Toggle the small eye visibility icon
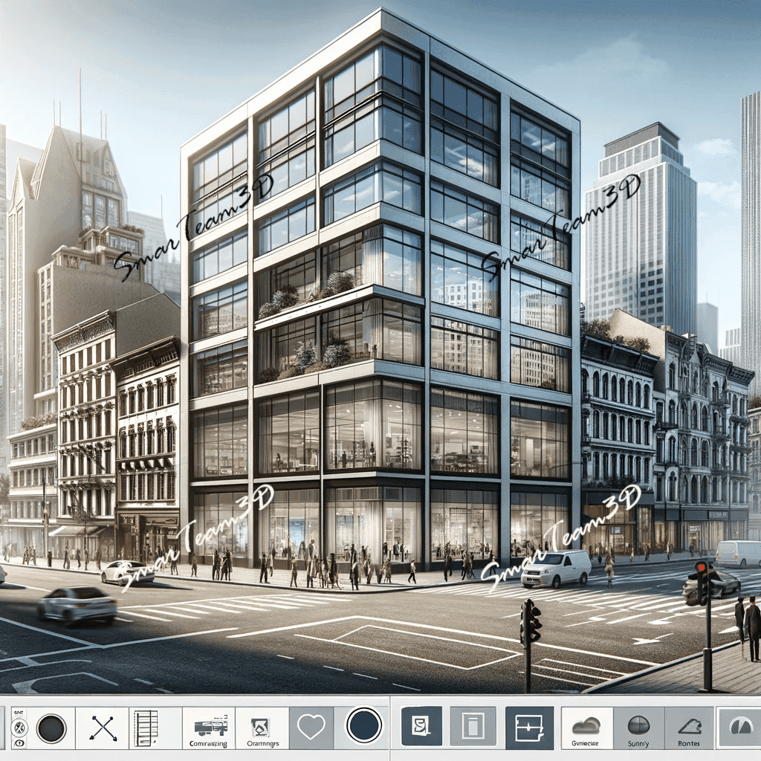This screenshot has width=761, height=761. click(x=19, y=742)
